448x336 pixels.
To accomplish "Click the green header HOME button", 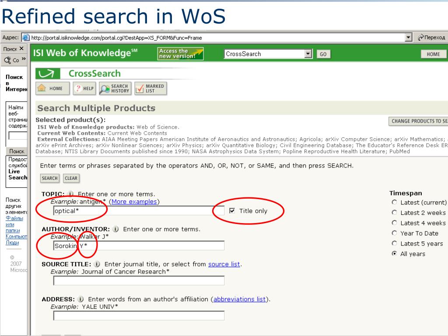I will pos(433,54).
